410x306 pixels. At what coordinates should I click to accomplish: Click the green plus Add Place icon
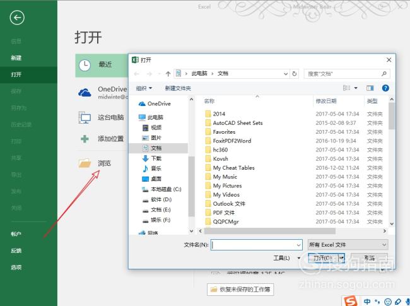tap(85, 139)
